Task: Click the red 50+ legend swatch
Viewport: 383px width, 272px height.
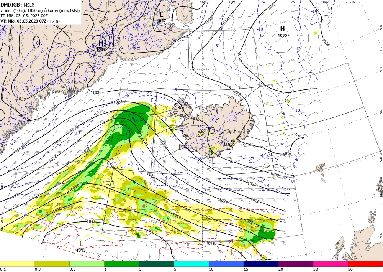Action: (365, 264)
